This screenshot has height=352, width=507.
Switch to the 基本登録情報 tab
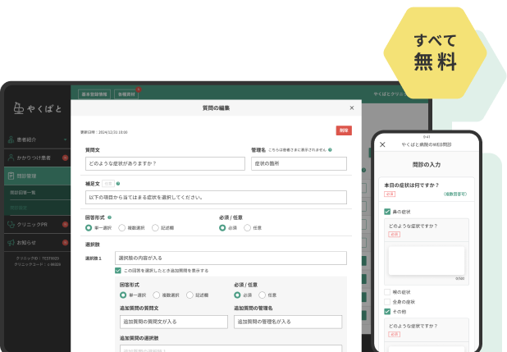(x=94, y=94)
